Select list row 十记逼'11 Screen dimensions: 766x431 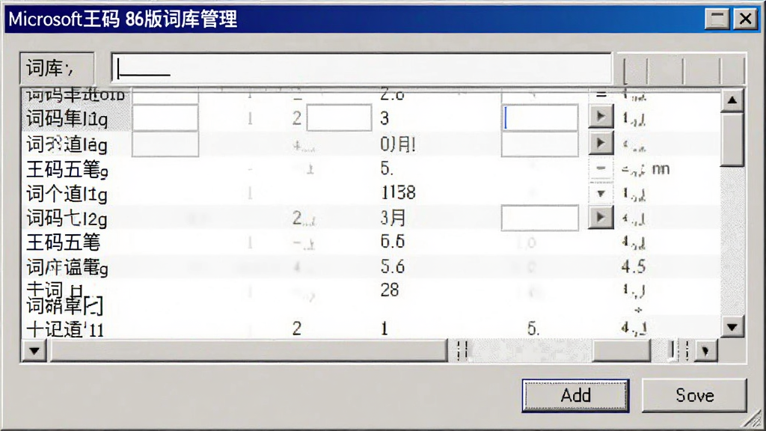[x=371, y=328]
